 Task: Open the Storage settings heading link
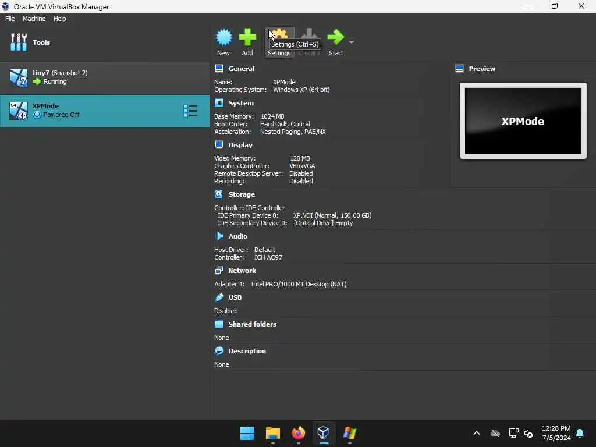242,194
